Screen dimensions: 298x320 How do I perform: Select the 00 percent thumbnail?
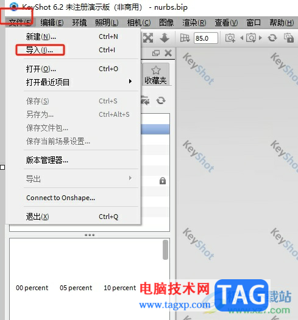click(x=32, y=288)
